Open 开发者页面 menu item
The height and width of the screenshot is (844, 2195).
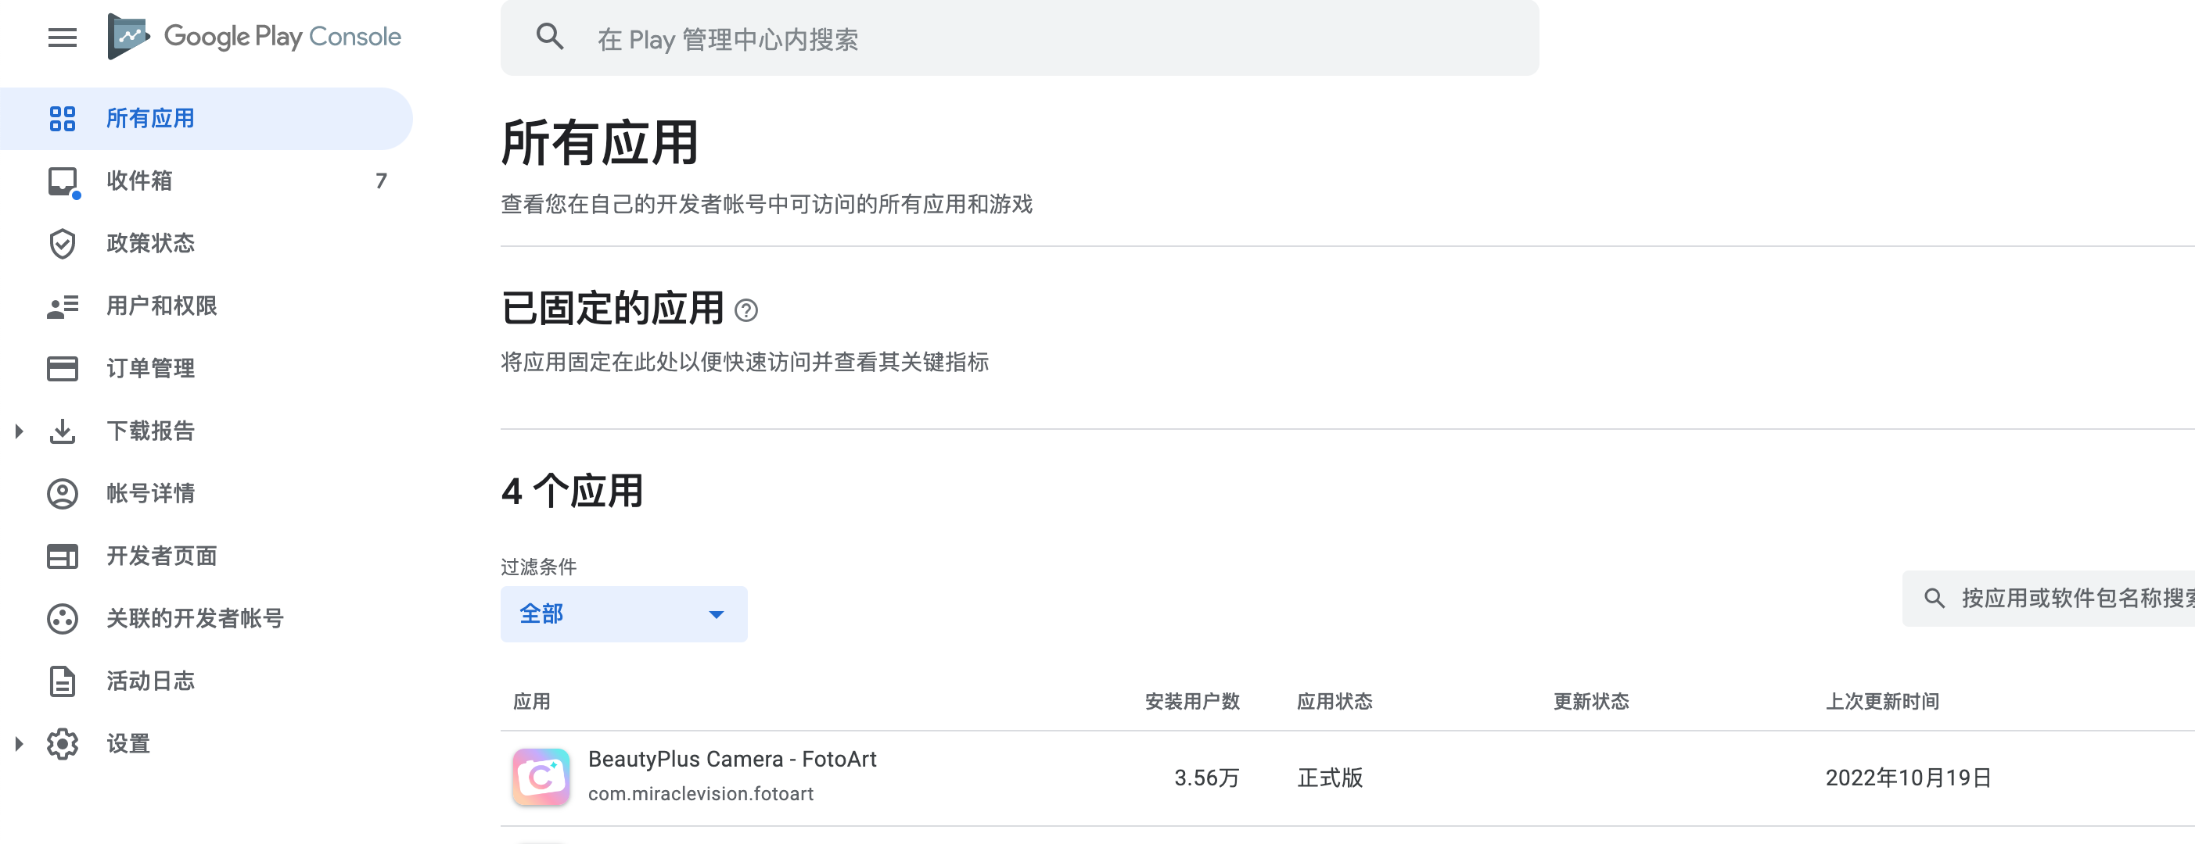click(161, 556)
